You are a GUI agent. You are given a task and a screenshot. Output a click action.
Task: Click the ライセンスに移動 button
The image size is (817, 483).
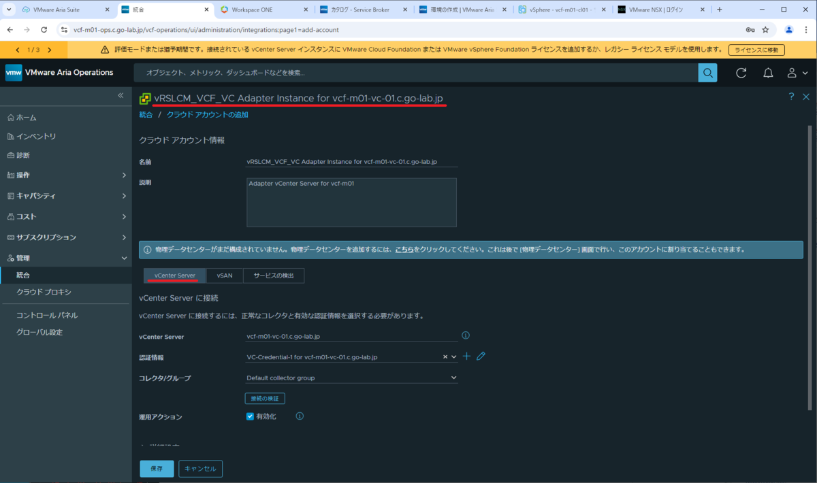pos(756,50)
